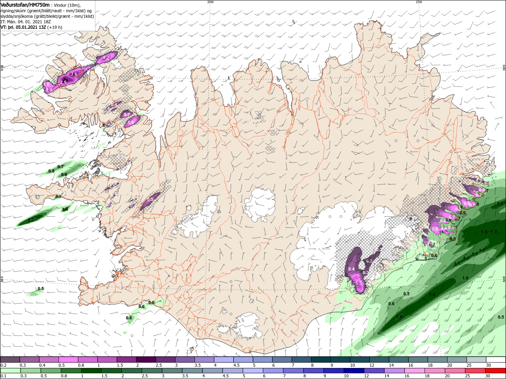Select darkest purple swatch above 2 in snow legend
Screen dimensions: 506x379
146,360
